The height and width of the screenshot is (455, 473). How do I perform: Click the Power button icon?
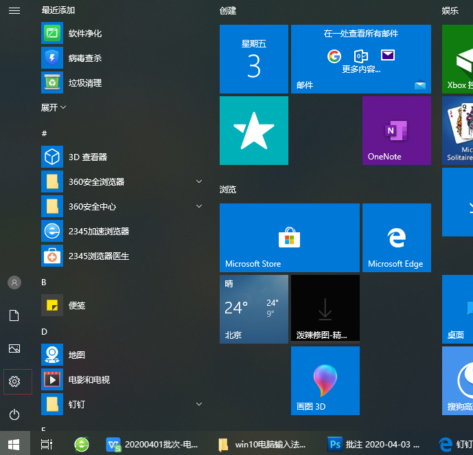14,414
